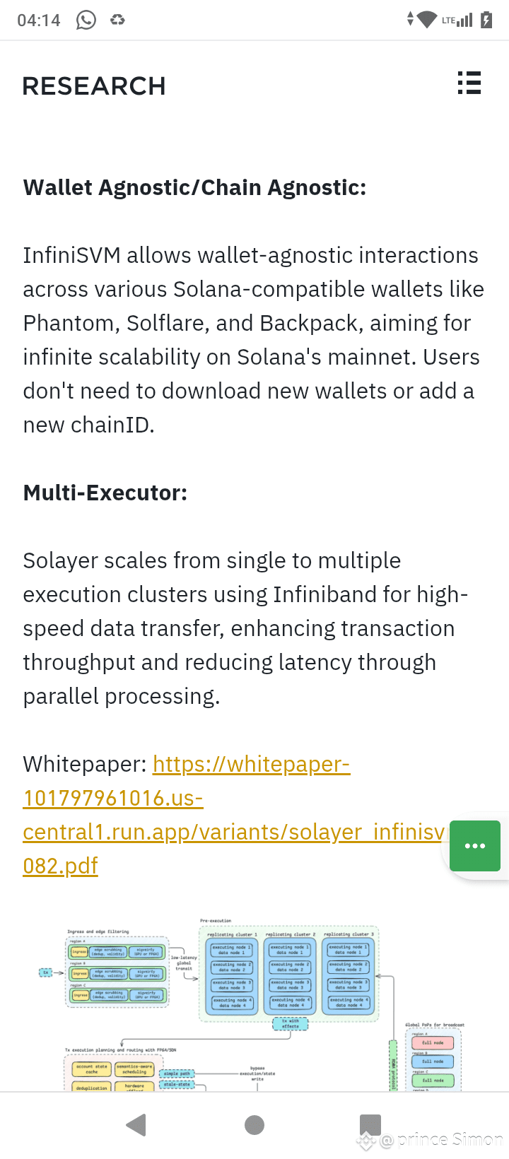509x1159 pixels.
Task: Tap the RESEARCH header title
Action: (94, 86)
